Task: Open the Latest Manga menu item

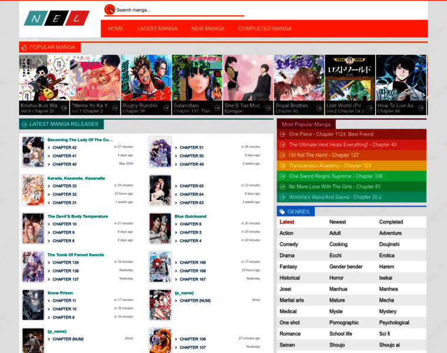Action: [x=158, y=28]
